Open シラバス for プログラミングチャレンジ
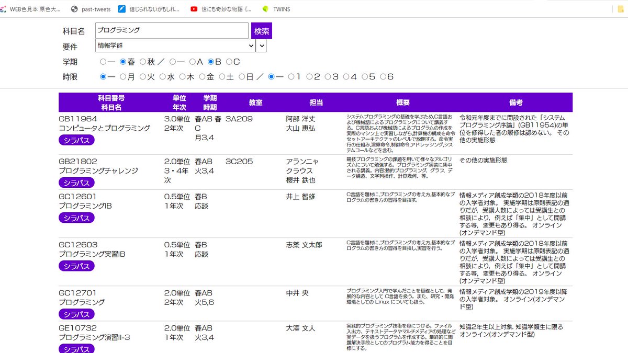The height and width of the screenshot is (353, 628). [x=76, y=183]
